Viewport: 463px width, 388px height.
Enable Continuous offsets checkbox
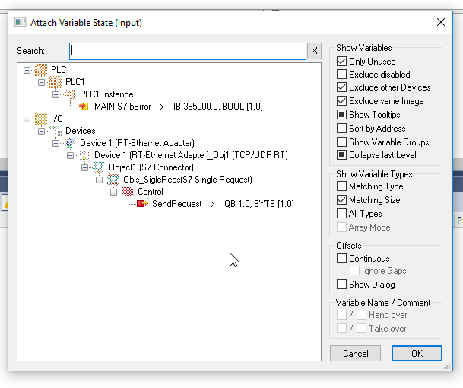click(x=341, y=258)
